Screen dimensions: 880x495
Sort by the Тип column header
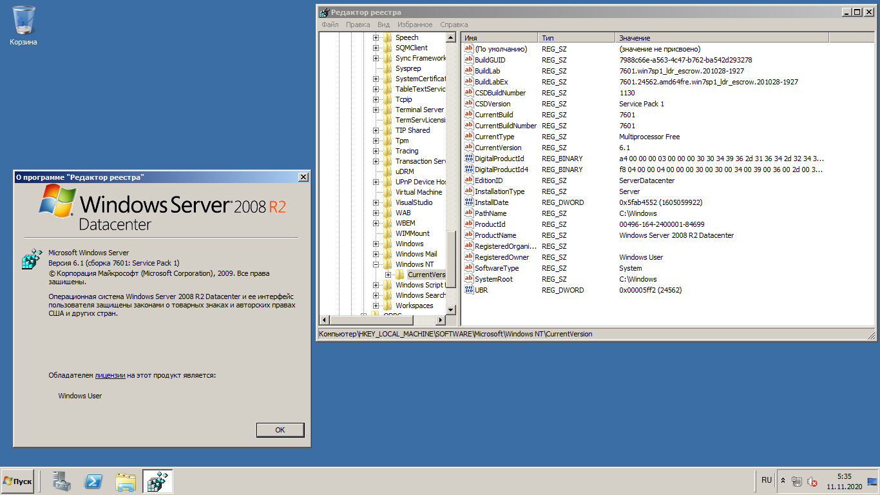[x=577, y=38]
